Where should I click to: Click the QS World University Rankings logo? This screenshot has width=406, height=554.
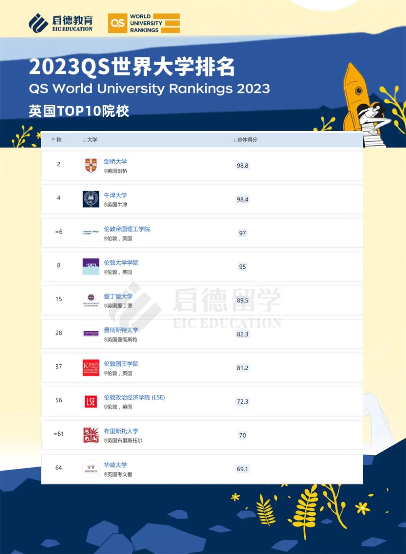pyautogui.click(x=144, y=23)
